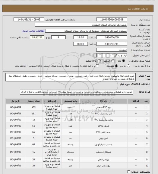Image resolution: width=158 pixels, height=174 pixels.
Task: Click the unit cell شاخه
Action: tap(70, 107)
